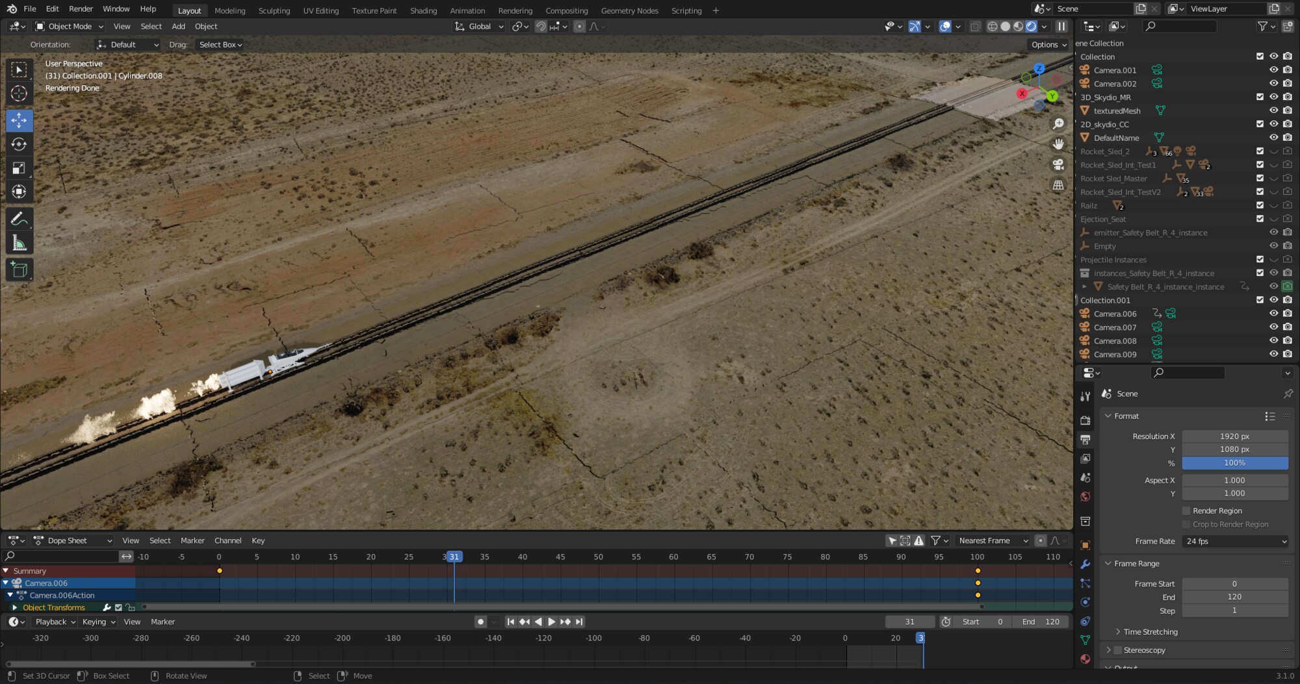Image resolution: width=1300 pixels, height=684 pixels.
Task: Play the animation forward
Action: [x=551, y=622]
